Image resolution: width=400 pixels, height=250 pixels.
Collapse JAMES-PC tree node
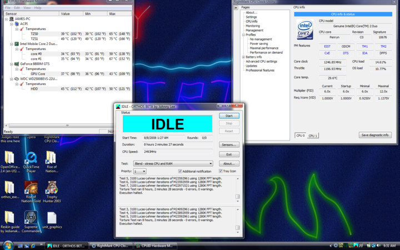[6, 19]
